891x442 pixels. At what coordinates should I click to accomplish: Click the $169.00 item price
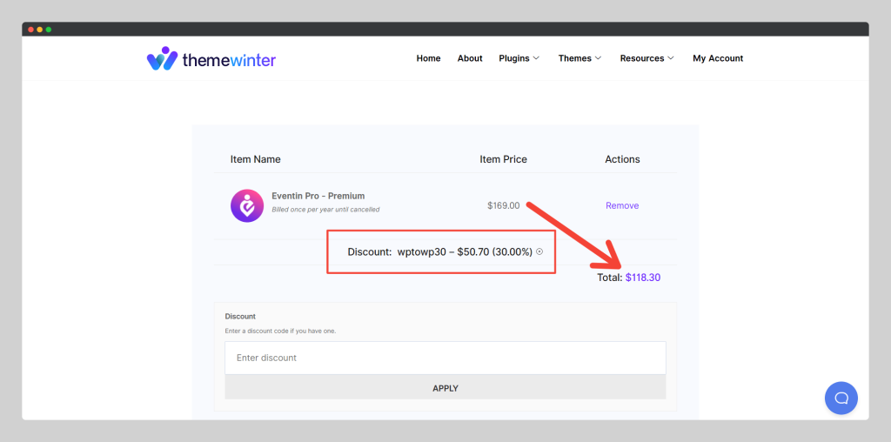[x=504, y=205]
